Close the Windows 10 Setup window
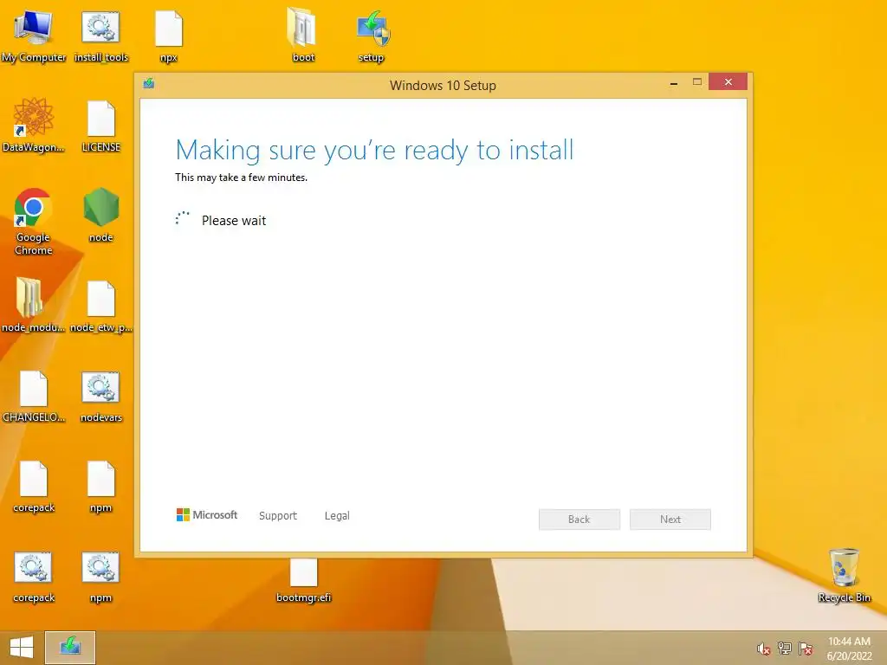887x665 pixels. (728, 82)
